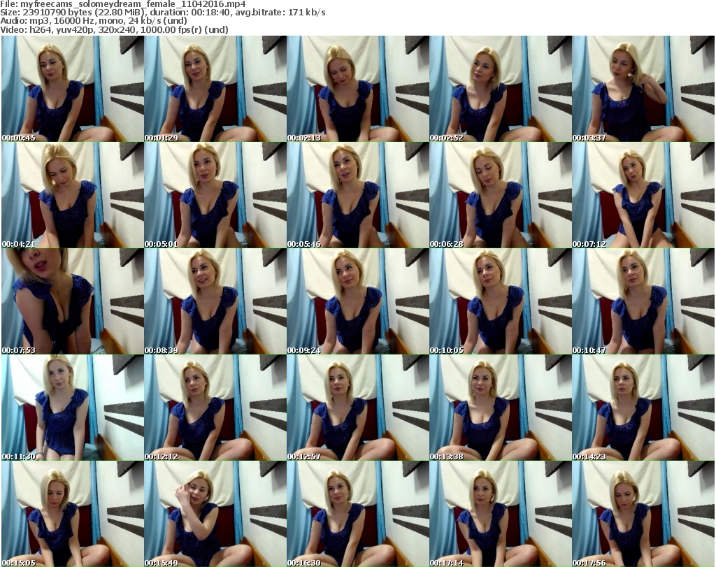Choose the frame stamped 00:04:21

(x=73, y=195)
